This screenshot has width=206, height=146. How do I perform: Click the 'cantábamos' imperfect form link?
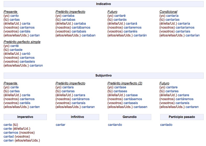[x=81, y=28]
